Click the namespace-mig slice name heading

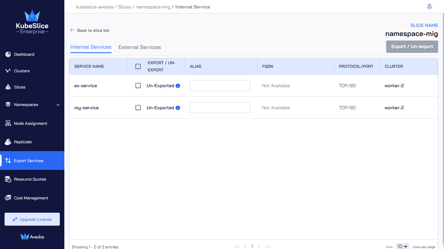point(411,34)
